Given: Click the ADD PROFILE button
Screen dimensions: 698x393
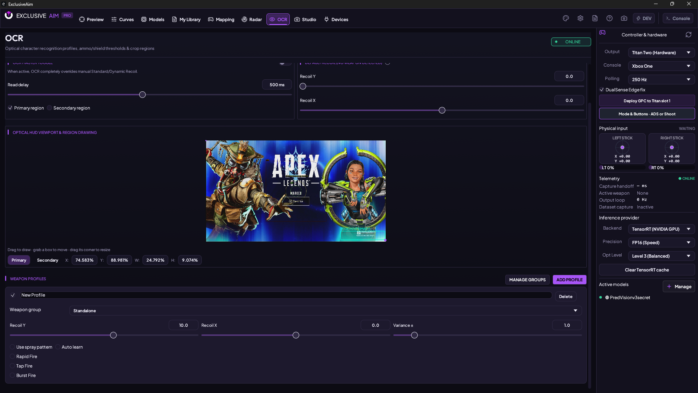Looking at the screenshot, I should point(569,280).
